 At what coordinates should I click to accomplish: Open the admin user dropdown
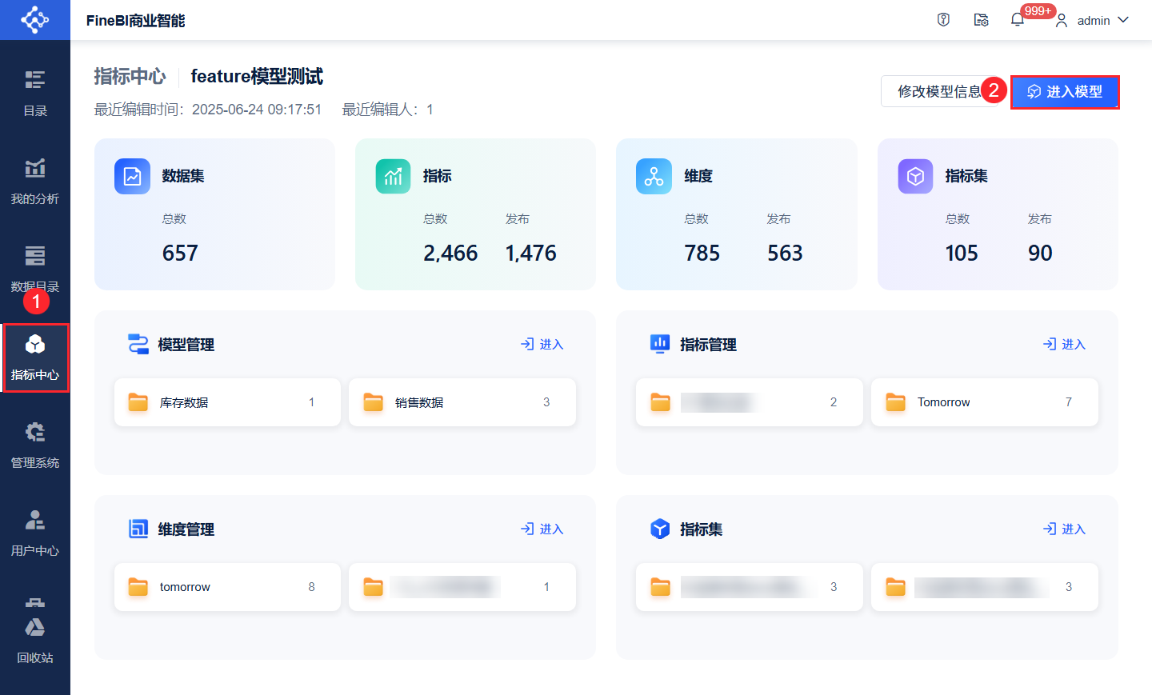click(x=1092, y=20)
